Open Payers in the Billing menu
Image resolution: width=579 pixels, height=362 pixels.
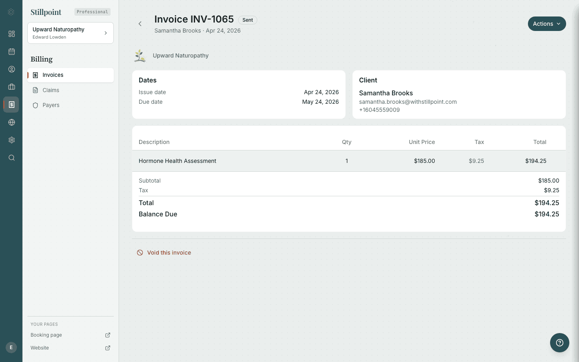click(x=70, y=105)
